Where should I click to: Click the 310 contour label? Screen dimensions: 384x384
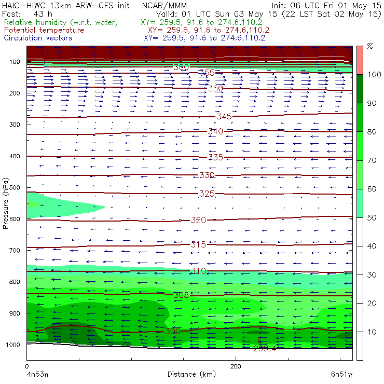[x=198, y=271]
